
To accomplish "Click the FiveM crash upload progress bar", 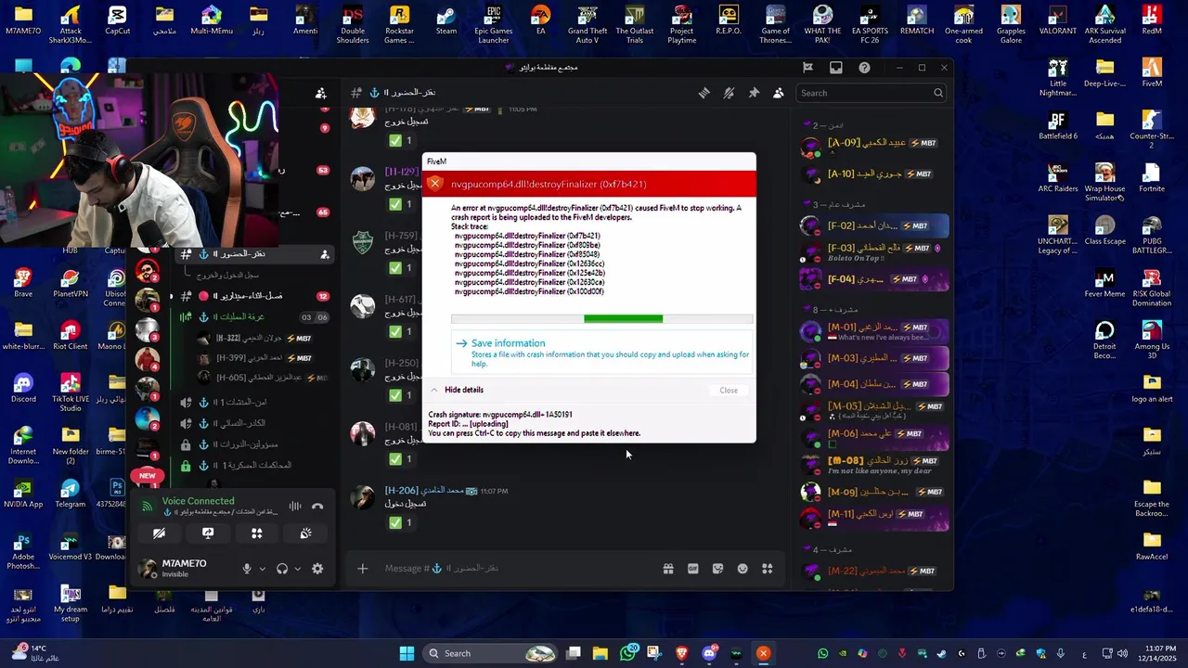I will pos(602,319).
